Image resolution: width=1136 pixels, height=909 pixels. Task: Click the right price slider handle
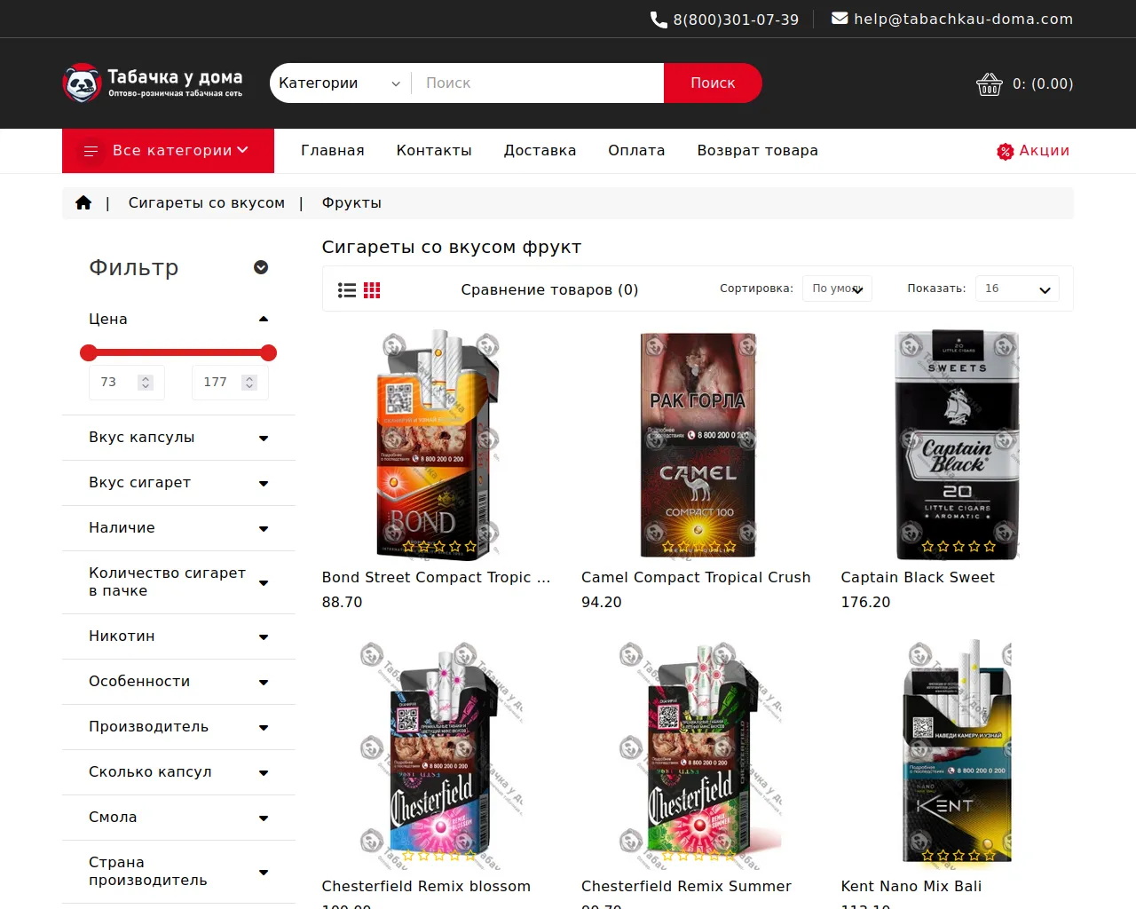point(269,353)
